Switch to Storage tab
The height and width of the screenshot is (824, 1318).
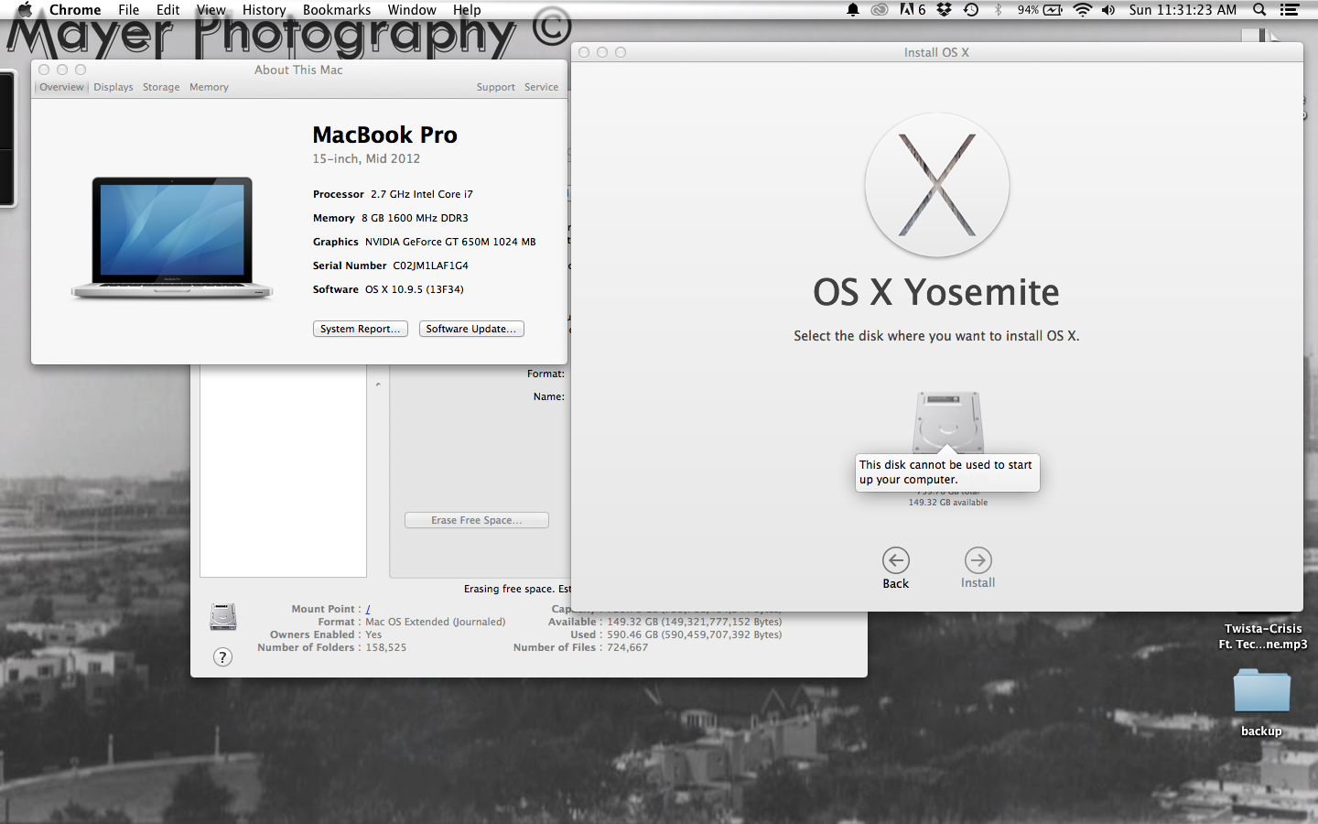coord(161,87)
